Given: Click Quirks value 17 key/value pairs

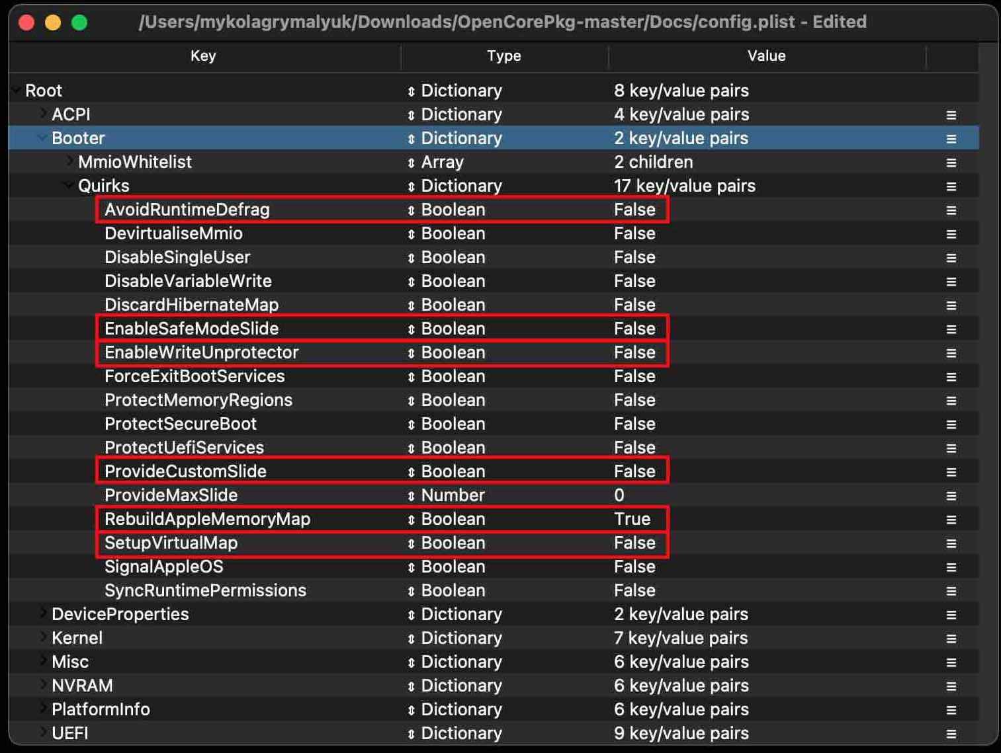Looking at the screenshot, I should (685, 186).
